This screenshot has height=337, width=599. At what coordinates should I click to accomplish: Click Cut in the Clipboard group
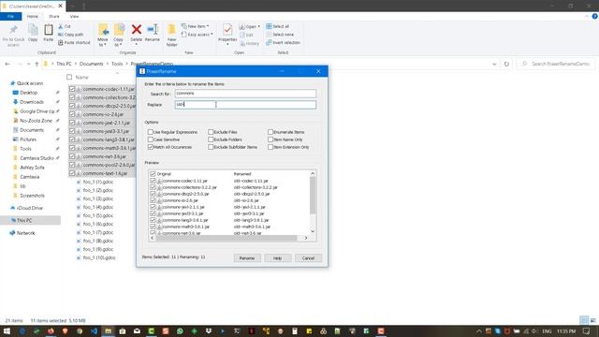click(x=65, y=26)
